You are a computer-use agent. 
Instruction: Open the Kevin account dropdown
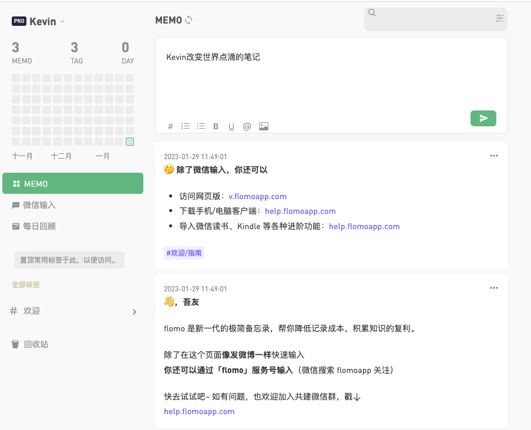(62, 21)
